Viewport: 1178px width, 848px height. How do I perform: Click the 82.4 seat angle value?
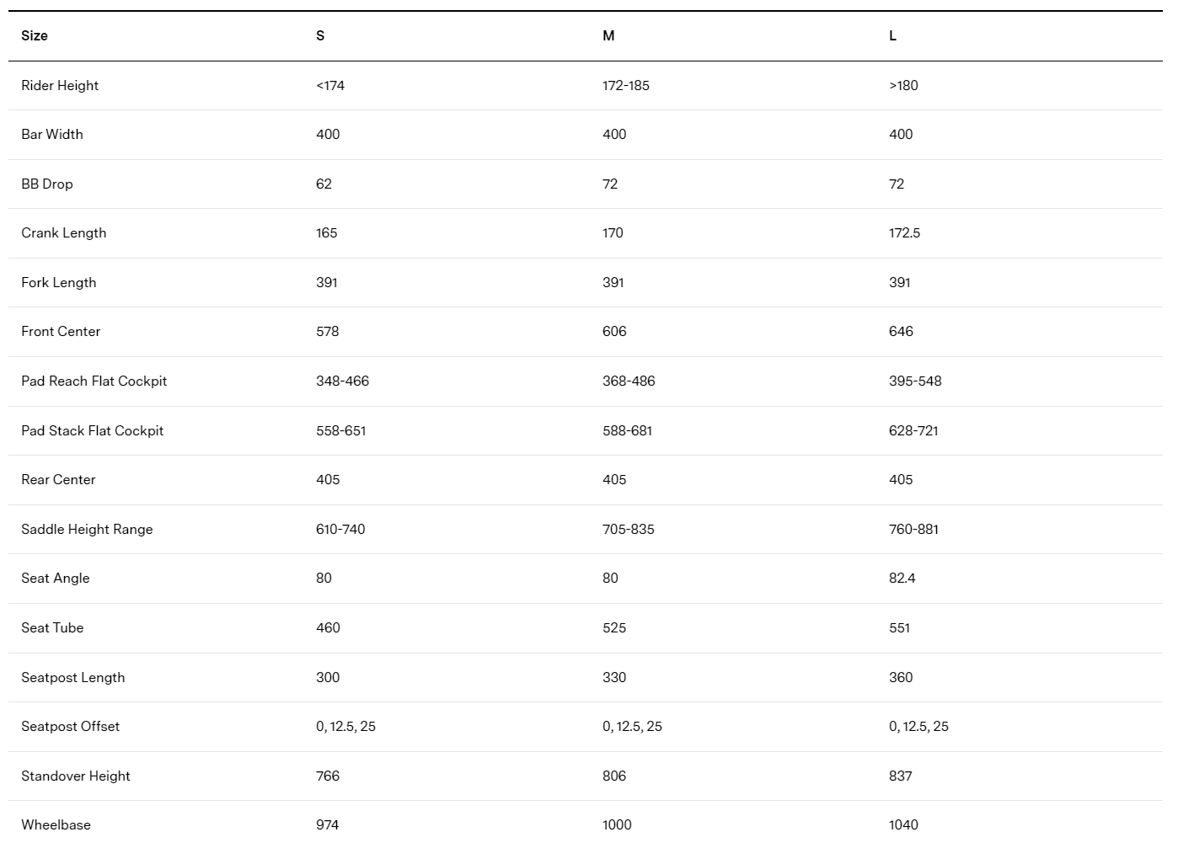[x=902, y=578]
